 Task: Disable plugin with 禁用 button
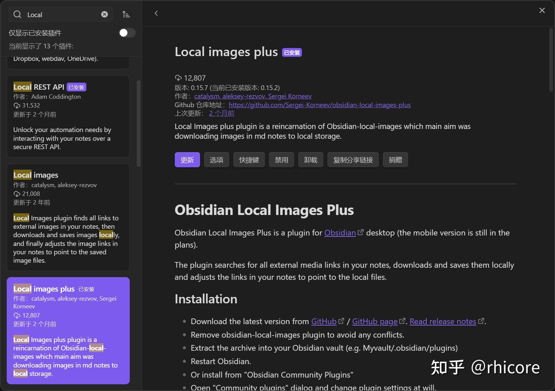281,160
